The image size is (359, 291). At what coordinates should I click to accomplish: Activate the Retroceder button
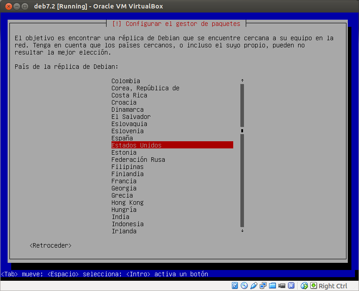click(50, 245)
